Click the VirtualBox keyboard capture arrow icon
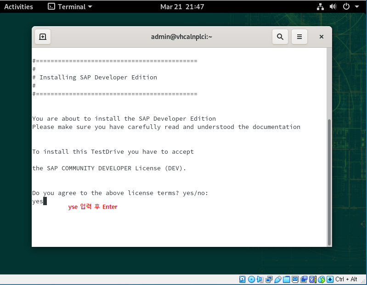 (330, 279)
